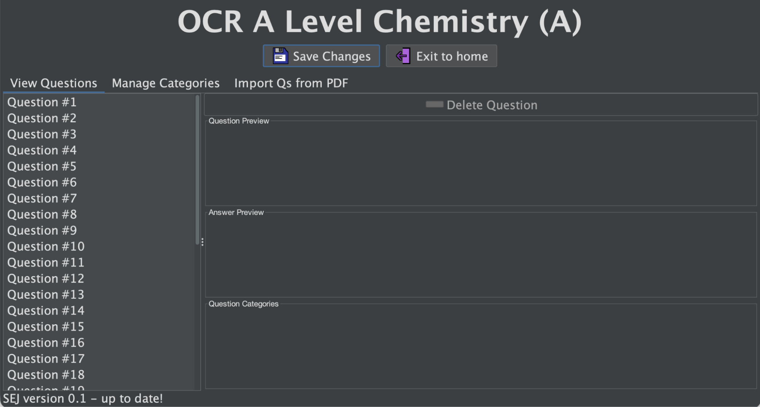This screenshot has height=407, width=760.
Task: Select Question #1 in the list
Action: [42, 102]
